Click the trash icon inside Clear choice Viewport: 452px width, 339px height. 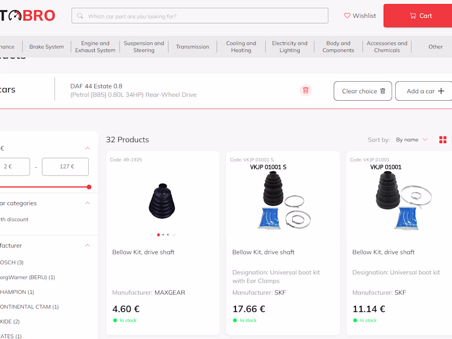383,91
